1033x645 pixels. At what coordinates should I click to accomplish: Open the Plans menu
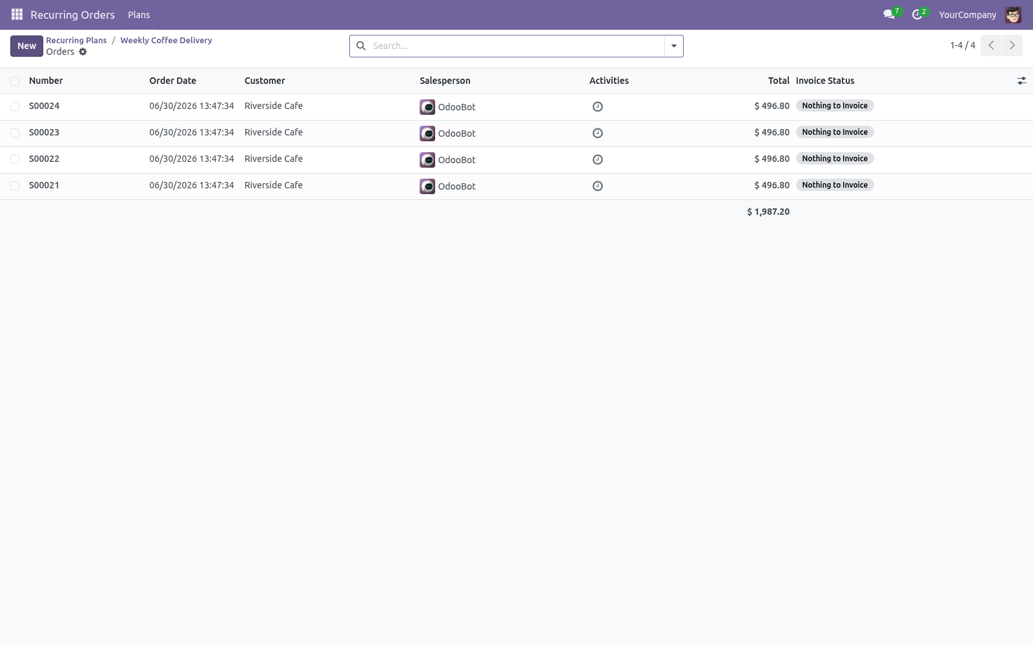click(139, 14)
